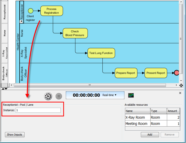The width and height of the screenshot is (186, 143).
Task: Open the Real-time speed dropdown
Action: [x=109, y=95]
